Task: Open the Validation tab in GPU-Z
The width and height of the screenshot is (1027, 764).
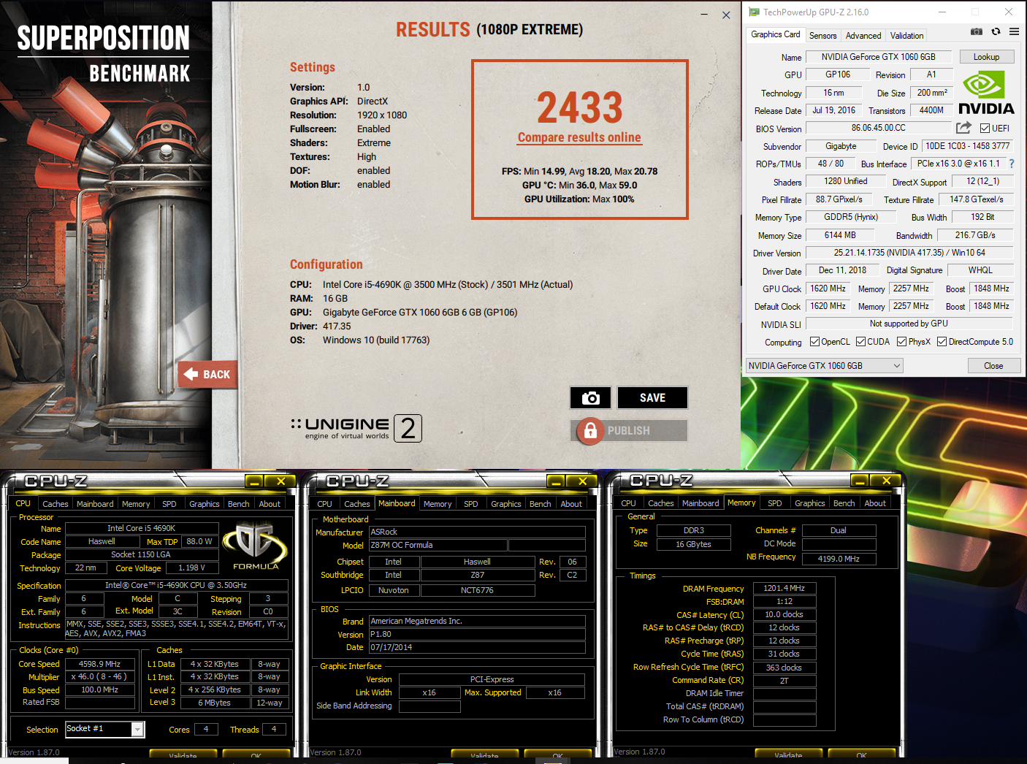Action: point(906,35)
